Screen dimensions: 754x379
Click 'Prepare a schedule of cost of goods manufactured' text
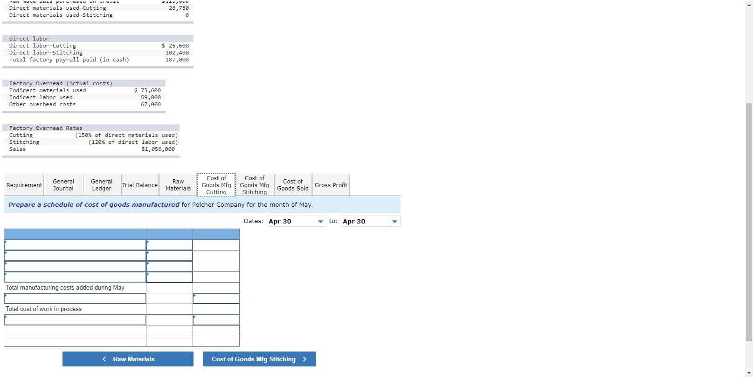click(94, 204)
